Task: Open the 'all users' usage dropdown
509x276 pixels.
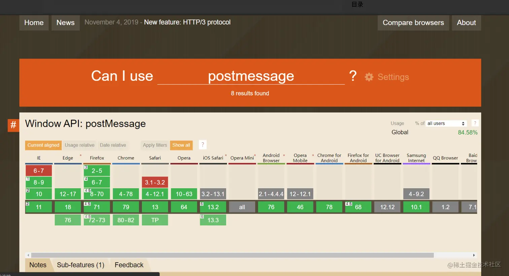Action: (446, 123)
